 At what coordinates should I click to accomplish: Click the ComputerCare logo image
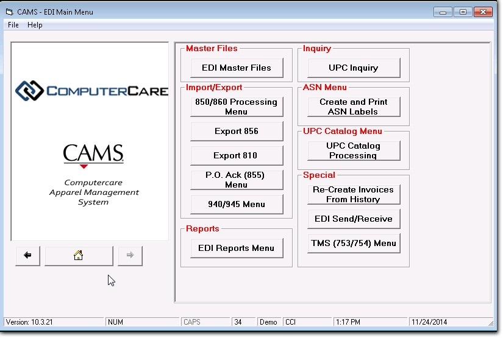click(x=90, y=91)
